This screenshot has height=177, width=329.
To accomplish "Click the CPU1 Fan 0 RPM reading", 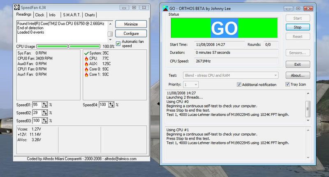I will (x=32, y=69).
